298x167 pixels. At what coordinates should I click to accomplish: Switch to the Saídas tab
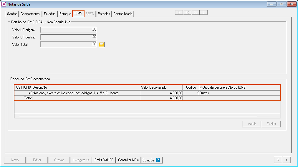coord(12,14)
